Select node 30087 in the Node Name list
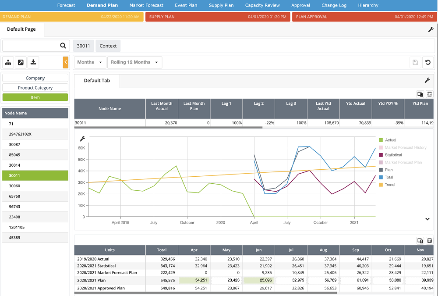This screenshot has height=296, width=438. coord(35,144)
